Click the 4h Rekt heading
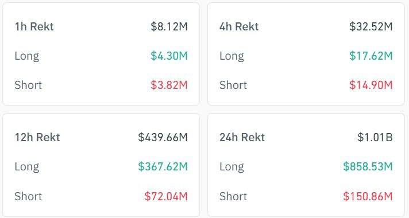 coord(239,26)
